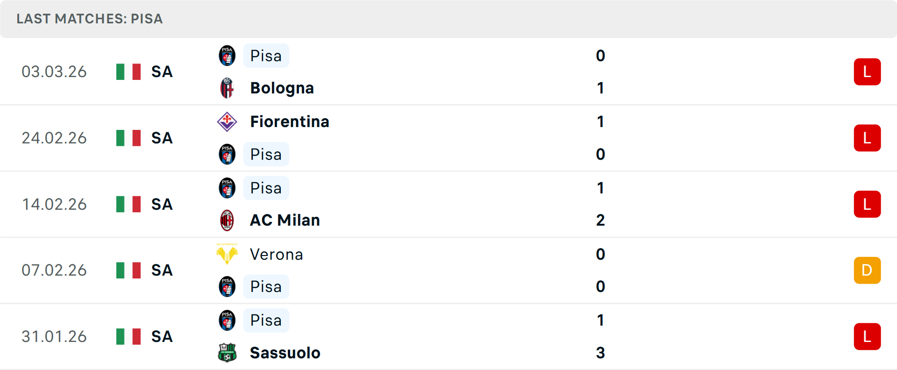Screen dimensions: 897x370
Task: Click the SA league label for 31.01.26
Action: [162, 336]
